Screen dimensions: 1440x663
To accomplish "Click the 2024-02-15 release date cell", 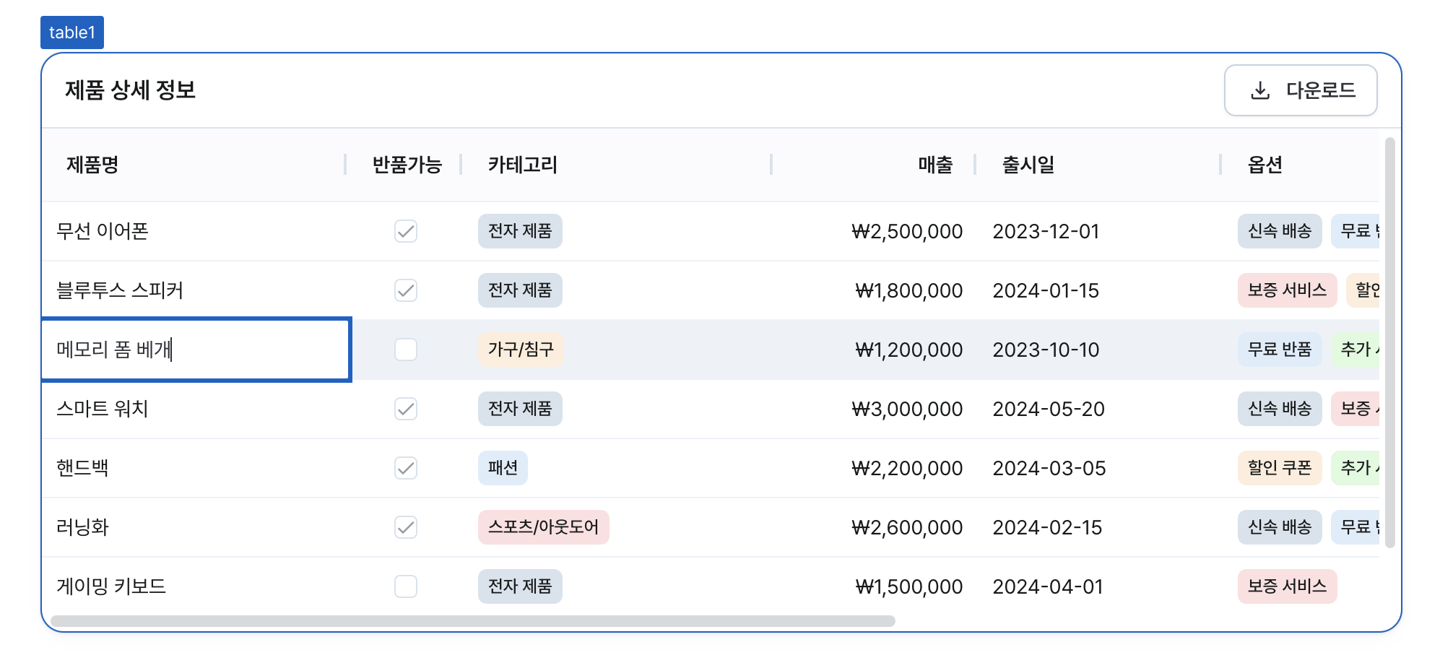I will pyautogui.click(x=1047, y=527).
